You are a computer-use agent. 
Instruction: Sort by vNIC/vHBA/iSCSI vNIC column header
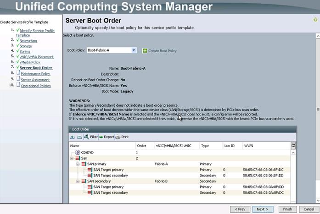tap(177, 146)
